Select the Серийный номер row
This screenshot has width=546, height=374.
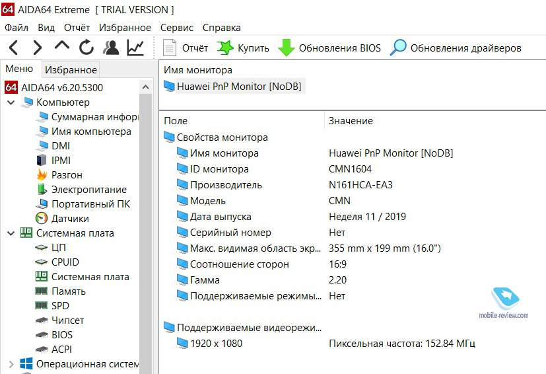pyautogui.click(x=224, y=233)
